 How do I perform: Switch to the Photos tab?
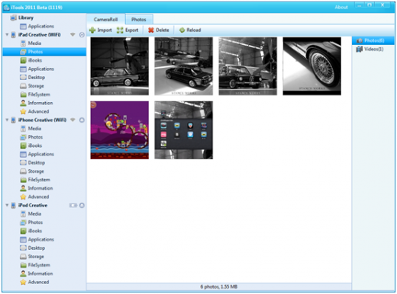pyautogui.click(x=139, y=20)
